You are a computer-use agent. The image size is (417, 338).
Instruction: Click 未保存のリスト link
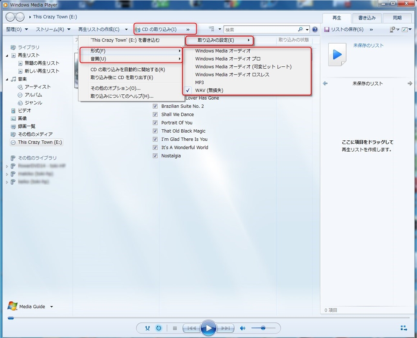[368, 46]
